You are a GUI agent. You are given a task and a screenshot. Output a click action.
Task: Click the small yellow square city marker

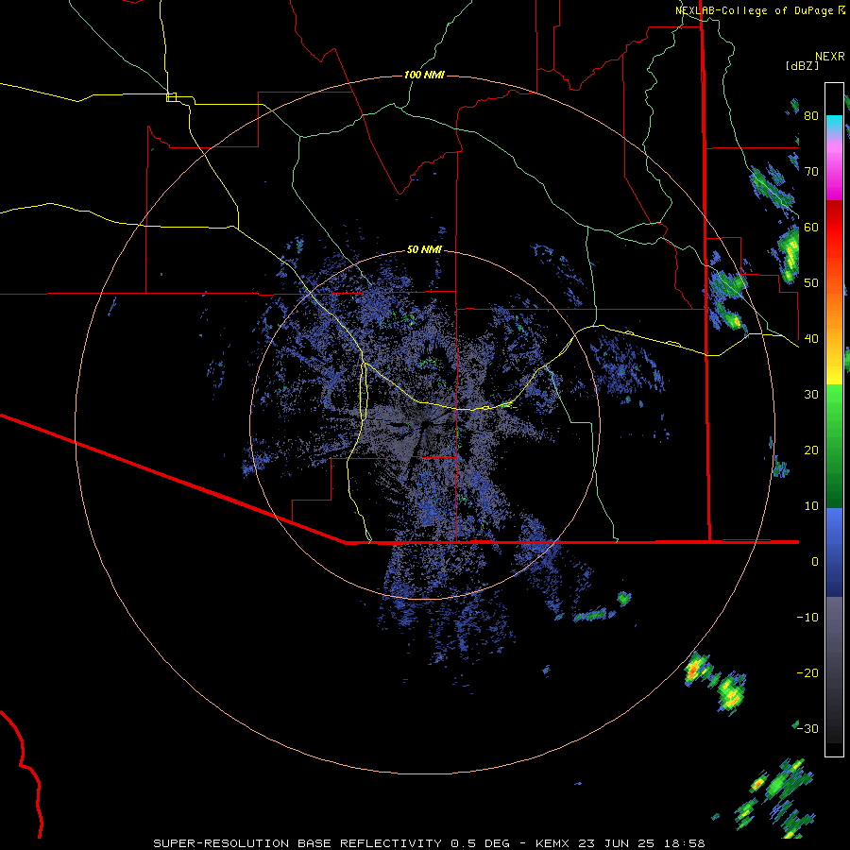171,97
